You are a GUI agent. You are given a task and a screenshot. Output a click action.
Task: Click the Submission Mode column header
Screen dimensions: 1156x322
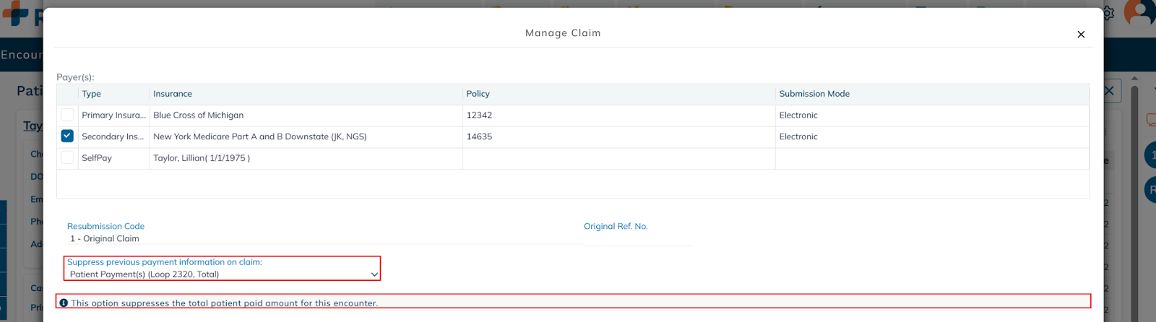point(814,94)
